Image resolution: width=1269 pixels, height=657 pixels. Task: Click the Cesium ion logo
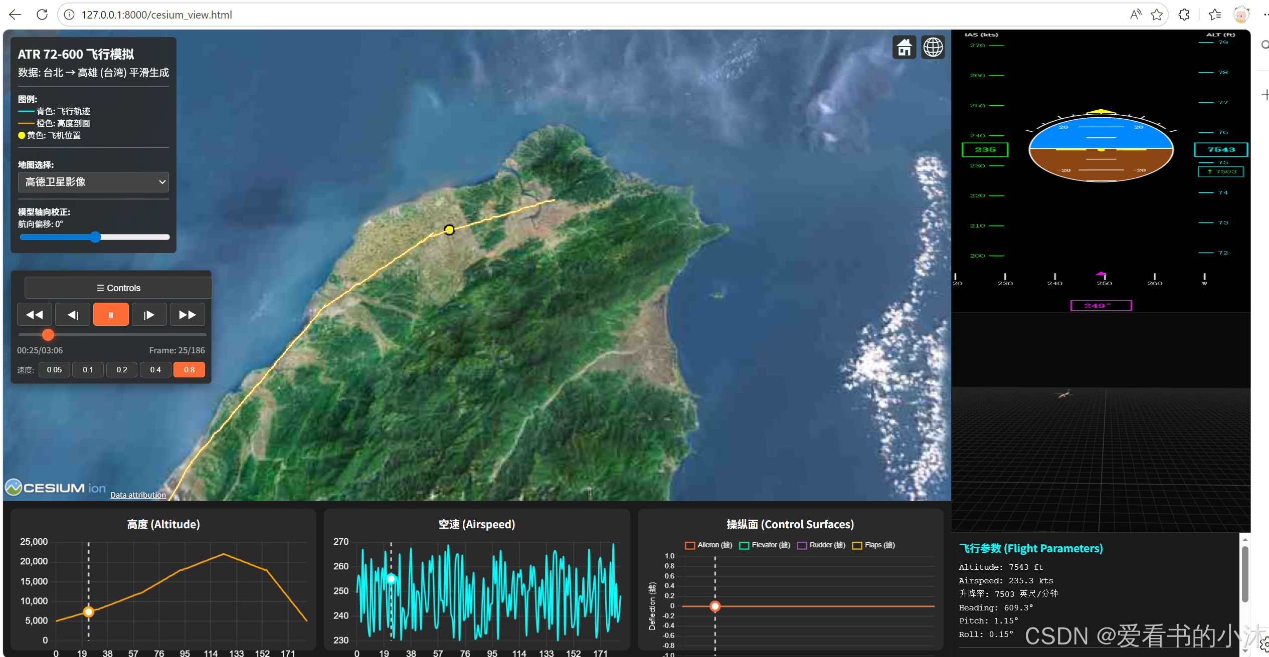point(56,488)
